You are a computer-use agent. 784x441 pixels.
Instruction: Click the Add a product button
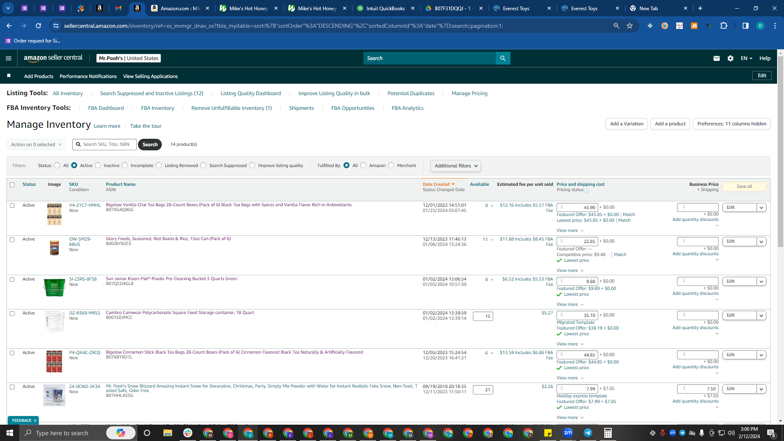click(x=670, y=124)
